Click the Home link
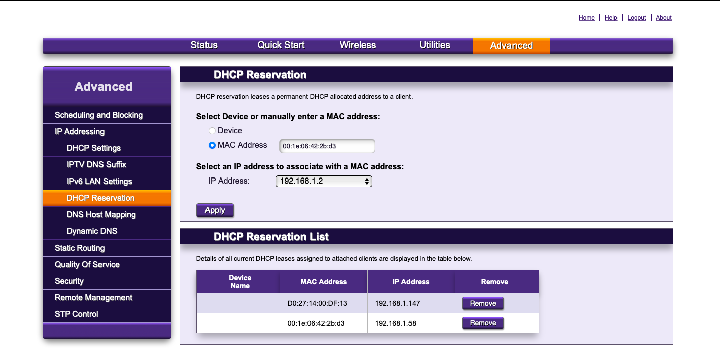Image resolution: width=720 pixels, height=355 pixels. [x=586, y=18]
